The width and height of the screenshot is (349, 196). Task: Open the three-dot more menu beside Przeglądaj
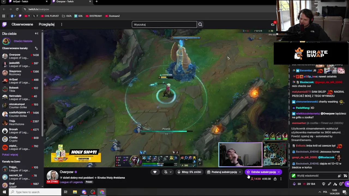coord(62,24)
